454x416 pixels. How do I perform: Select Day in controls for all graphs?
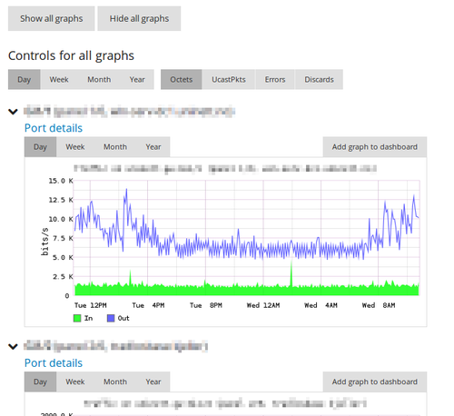[x=25, y=79]
